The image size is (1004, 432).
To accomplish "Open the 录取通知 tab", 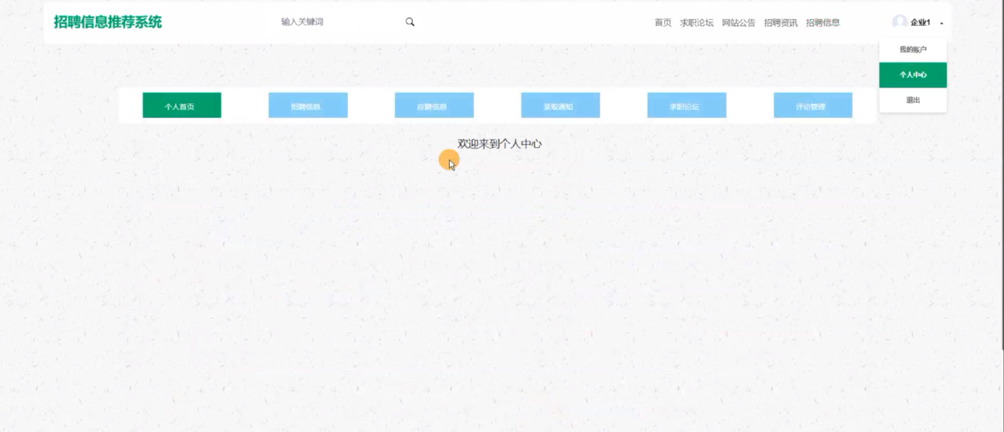I will 561,105.
